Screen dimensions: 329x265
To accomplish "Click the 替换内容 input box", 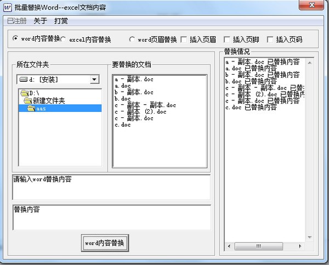I will pyautogui.click(x=111, y=217).
